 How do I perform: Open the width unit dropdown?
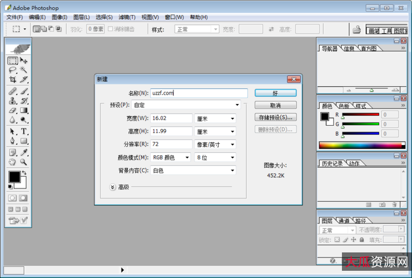click(x=215, y=118)
